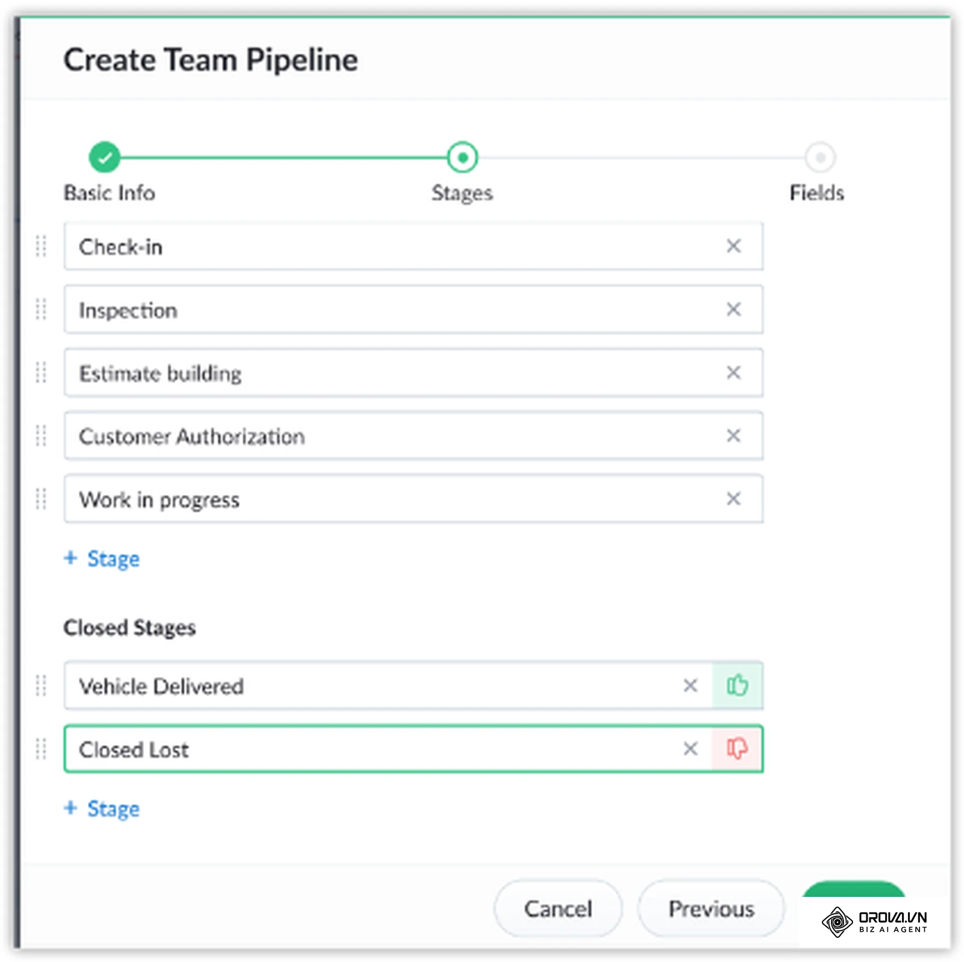Click into the Closed Lost field

[x=389, y=749]
